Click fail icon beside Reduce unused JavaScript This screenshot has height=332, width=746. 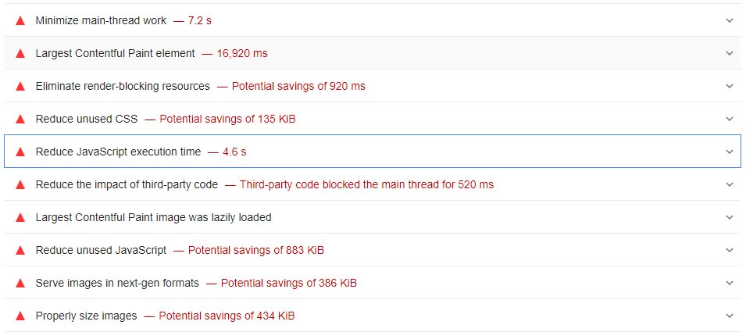[20, 250]
